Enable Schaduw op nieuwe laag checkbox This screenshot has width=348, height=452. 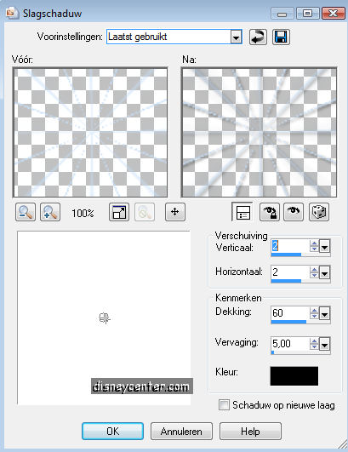click(224, 404)
